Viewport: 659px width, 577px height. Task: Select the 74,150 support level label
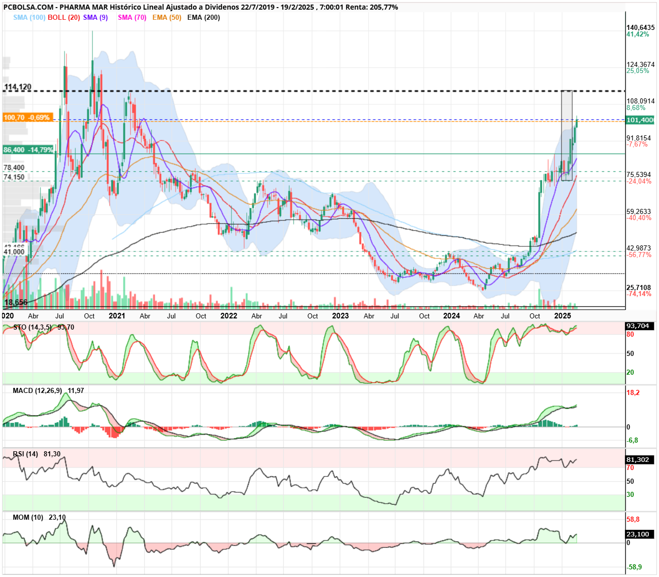[x=14, y=177]
